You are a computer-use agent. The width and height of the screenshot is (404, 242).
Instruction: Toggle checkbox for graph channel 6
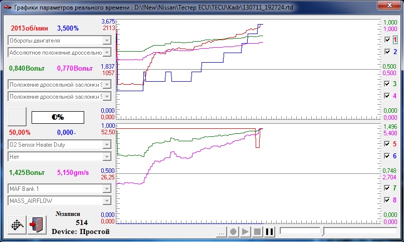click(x=387, y=156)
